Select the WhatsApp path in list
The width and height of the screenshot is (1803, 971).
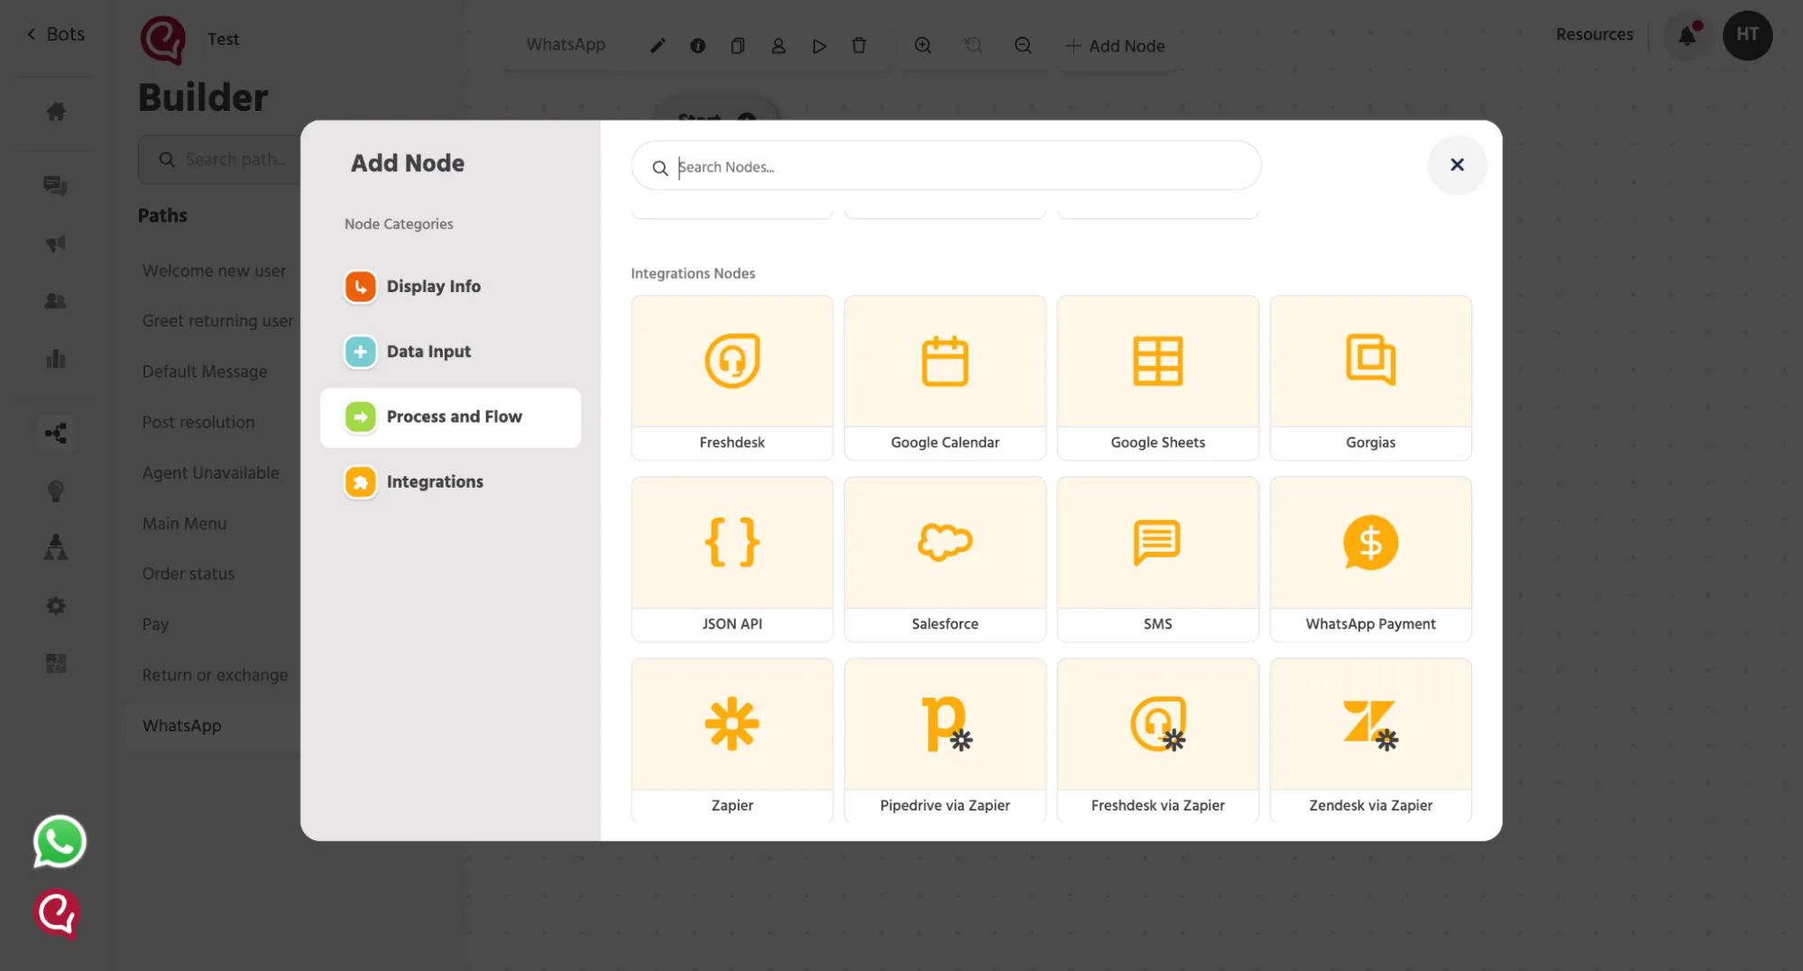pyautogui.click(x=181, y=726)
